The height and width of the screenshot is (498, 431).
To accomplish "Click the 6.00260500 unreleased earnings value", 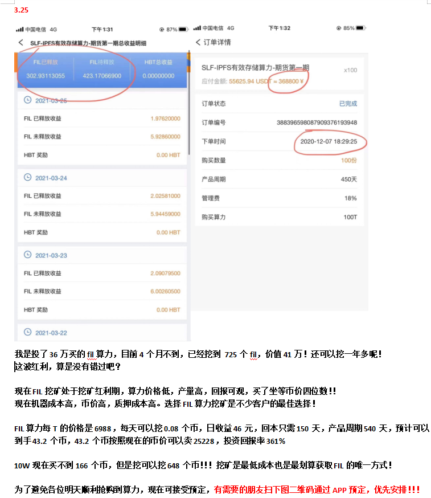I will pos(165,292).
